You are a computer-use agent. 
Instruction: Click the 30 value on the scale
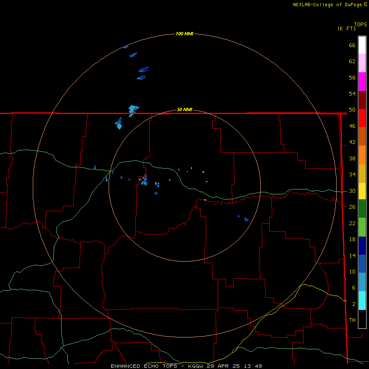352,191
